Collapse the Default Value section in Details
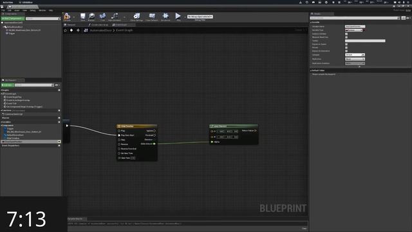The height and width of the screenshot is (232, 412). pos(311,70)
